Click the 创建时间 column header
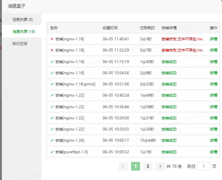Screen dimensions: 222x180 tap(110, 28)
